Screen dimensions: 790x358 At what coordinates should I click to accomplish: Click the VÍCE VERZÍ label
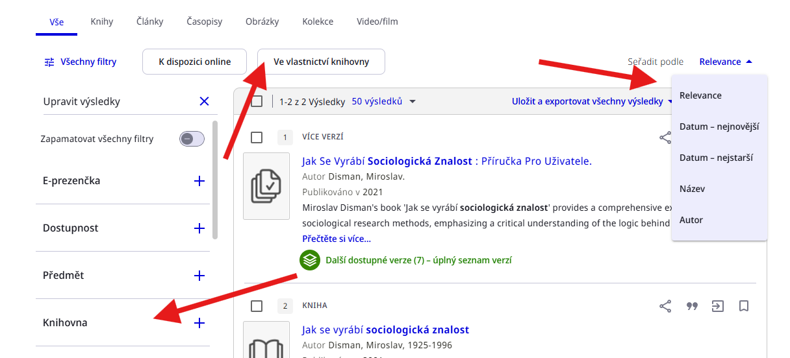323,137
